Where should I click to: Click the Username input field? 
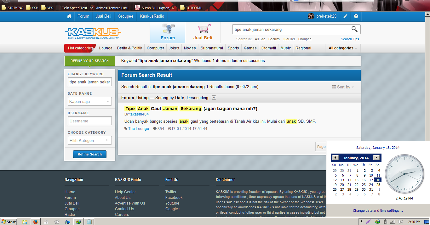coord(90,121)
